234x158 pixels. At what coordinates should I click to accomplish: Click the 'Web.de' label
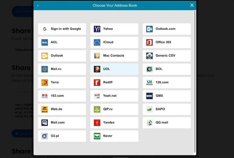tap(56, 109)
